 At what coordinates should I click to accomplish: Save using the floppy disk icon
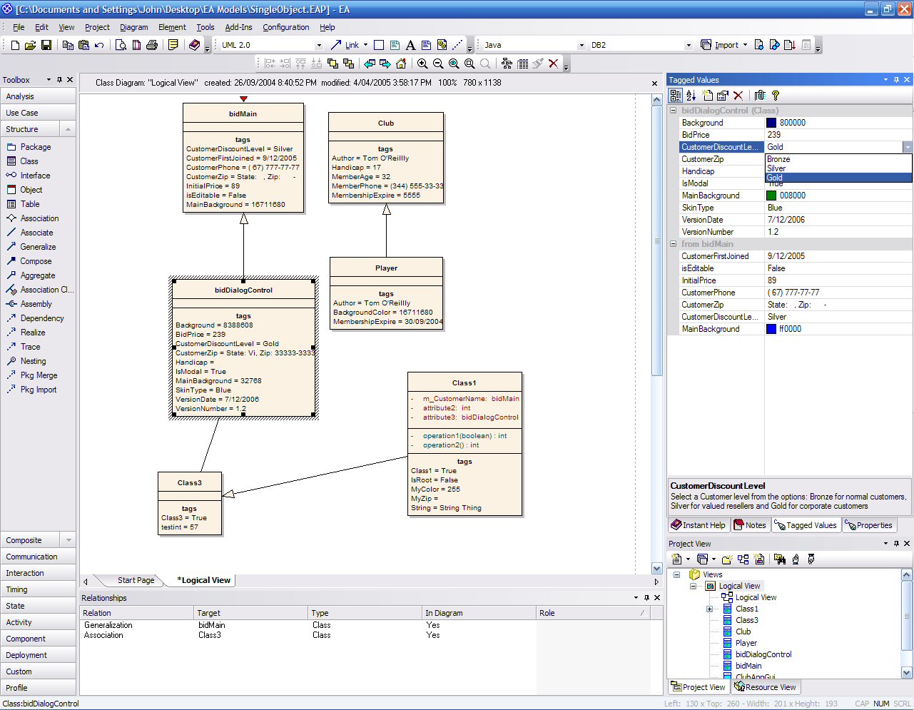[x=46, y=45]
